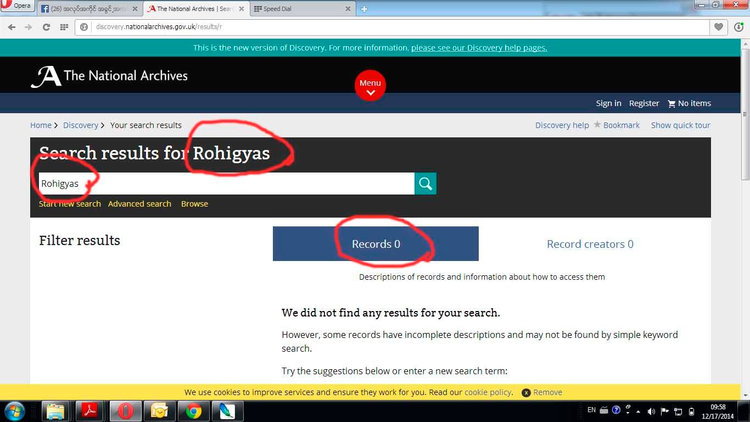Click the network tray icon

point(678,411)
